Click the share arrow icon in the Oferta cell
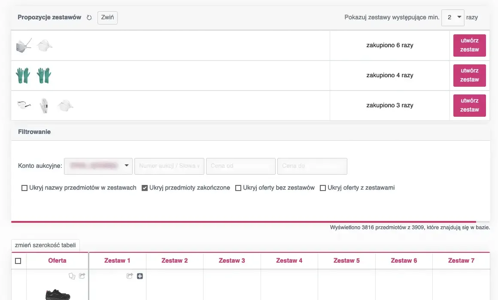This screenshot has height=300, width=498. [82, 276]
